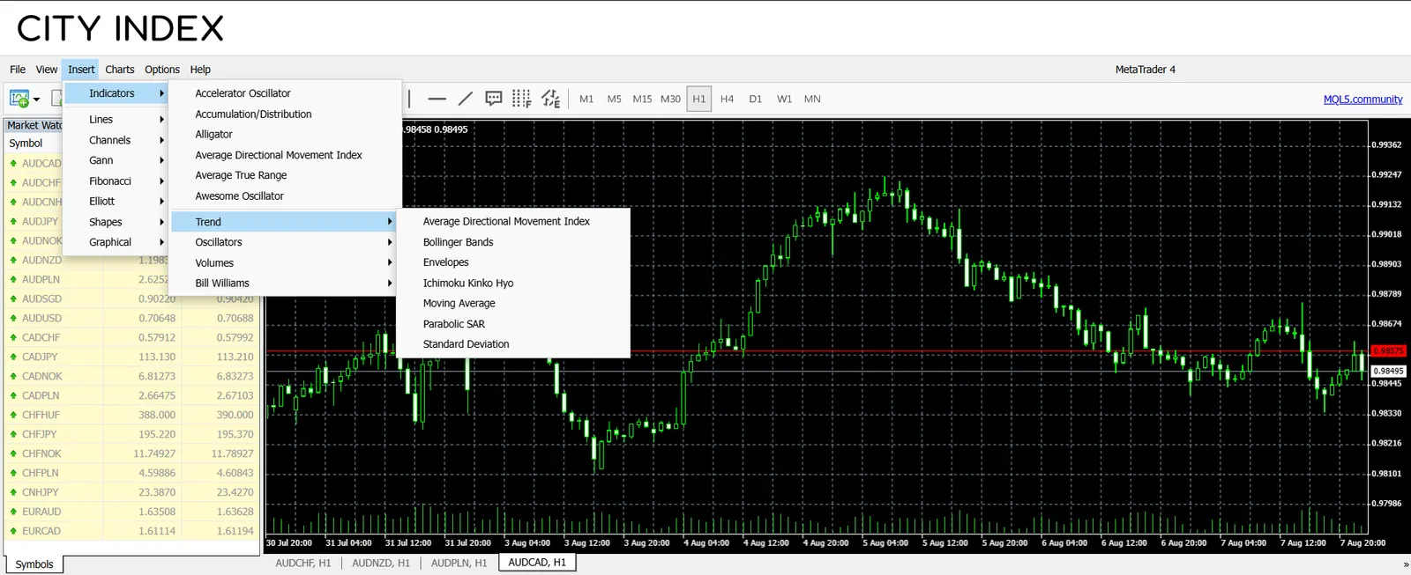Select the vertical line drawing tool

[x=409, y=99]
